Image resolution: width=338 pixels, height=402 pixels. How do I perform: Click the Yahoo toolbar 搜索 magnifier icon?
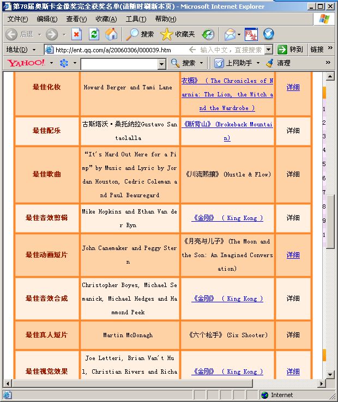click(x=176, y=63)
